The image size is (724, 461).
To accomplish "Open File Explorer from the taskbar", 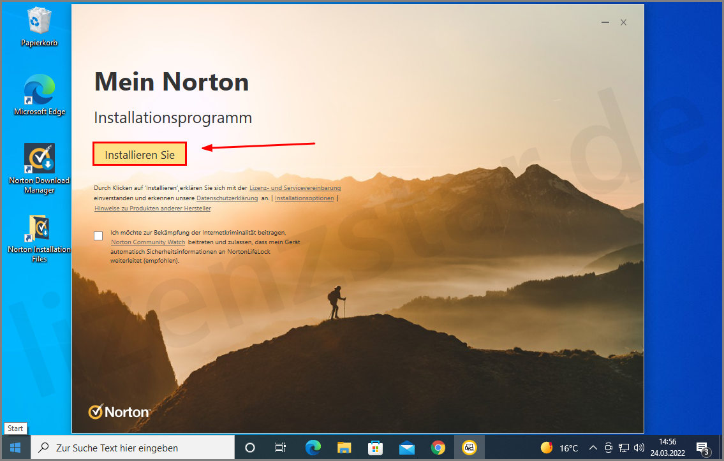I will pos(344,447).
